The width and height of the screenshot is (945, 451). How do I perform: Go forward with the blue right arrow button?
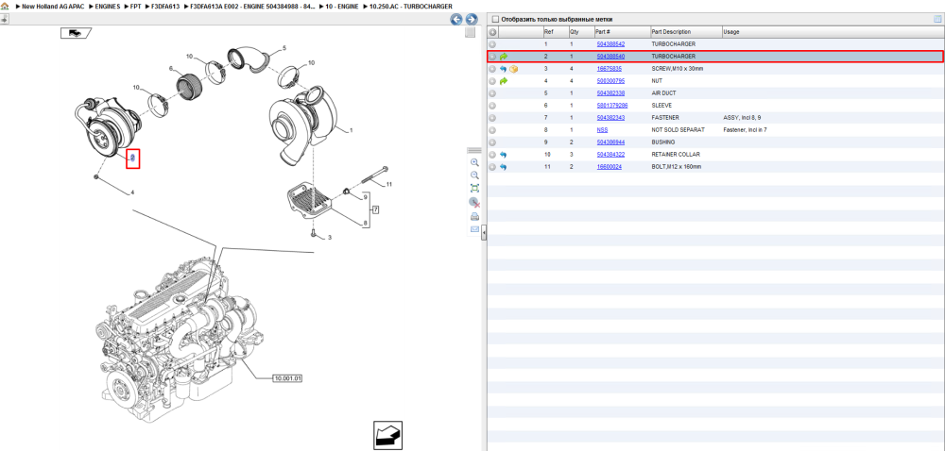pyautogui.click(x=472, y=19)
